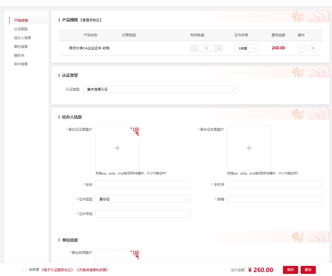Increase purchase quantity with stepper plus
Screen dimensions: 332x276
219,48
